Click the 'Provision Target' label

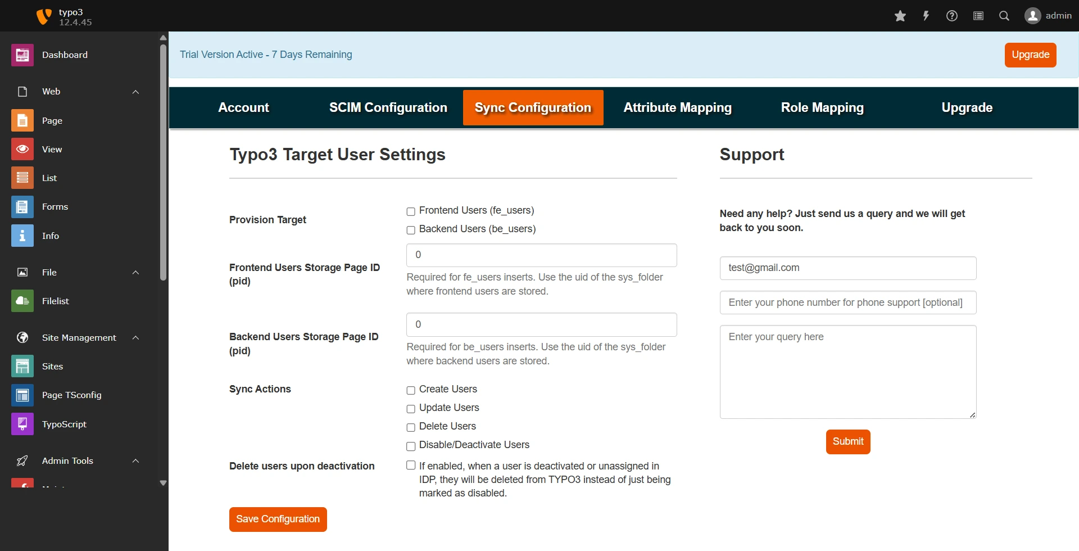point(268,220)
